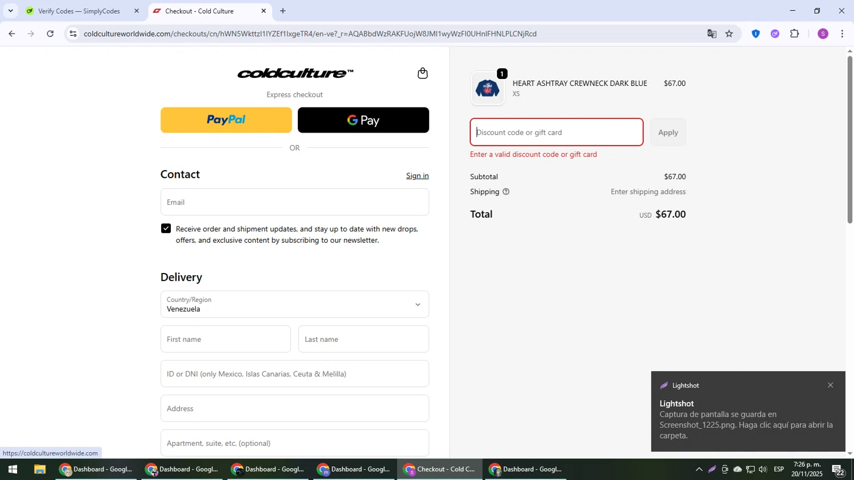Click the Lightshot feather tray icon

[712, 469]
